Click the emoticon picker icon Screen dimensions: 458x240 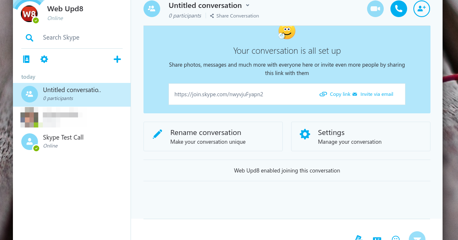395,238
